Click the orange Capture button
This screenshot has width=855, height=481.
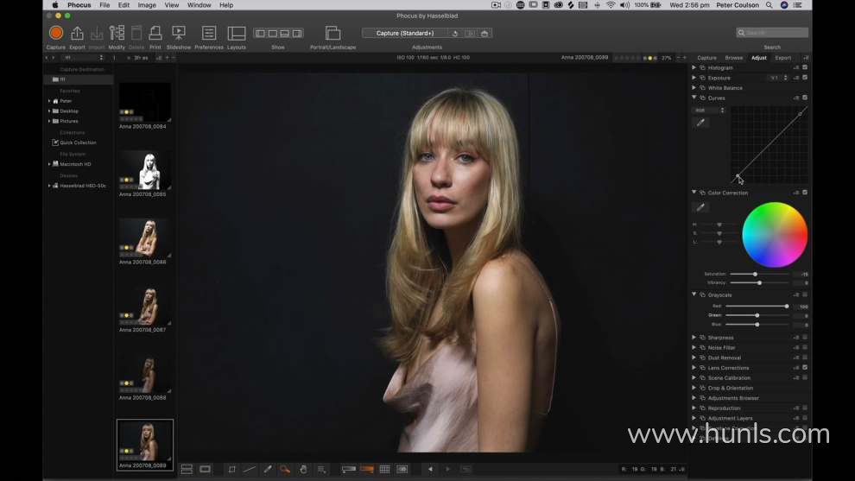tap(55, 33)
